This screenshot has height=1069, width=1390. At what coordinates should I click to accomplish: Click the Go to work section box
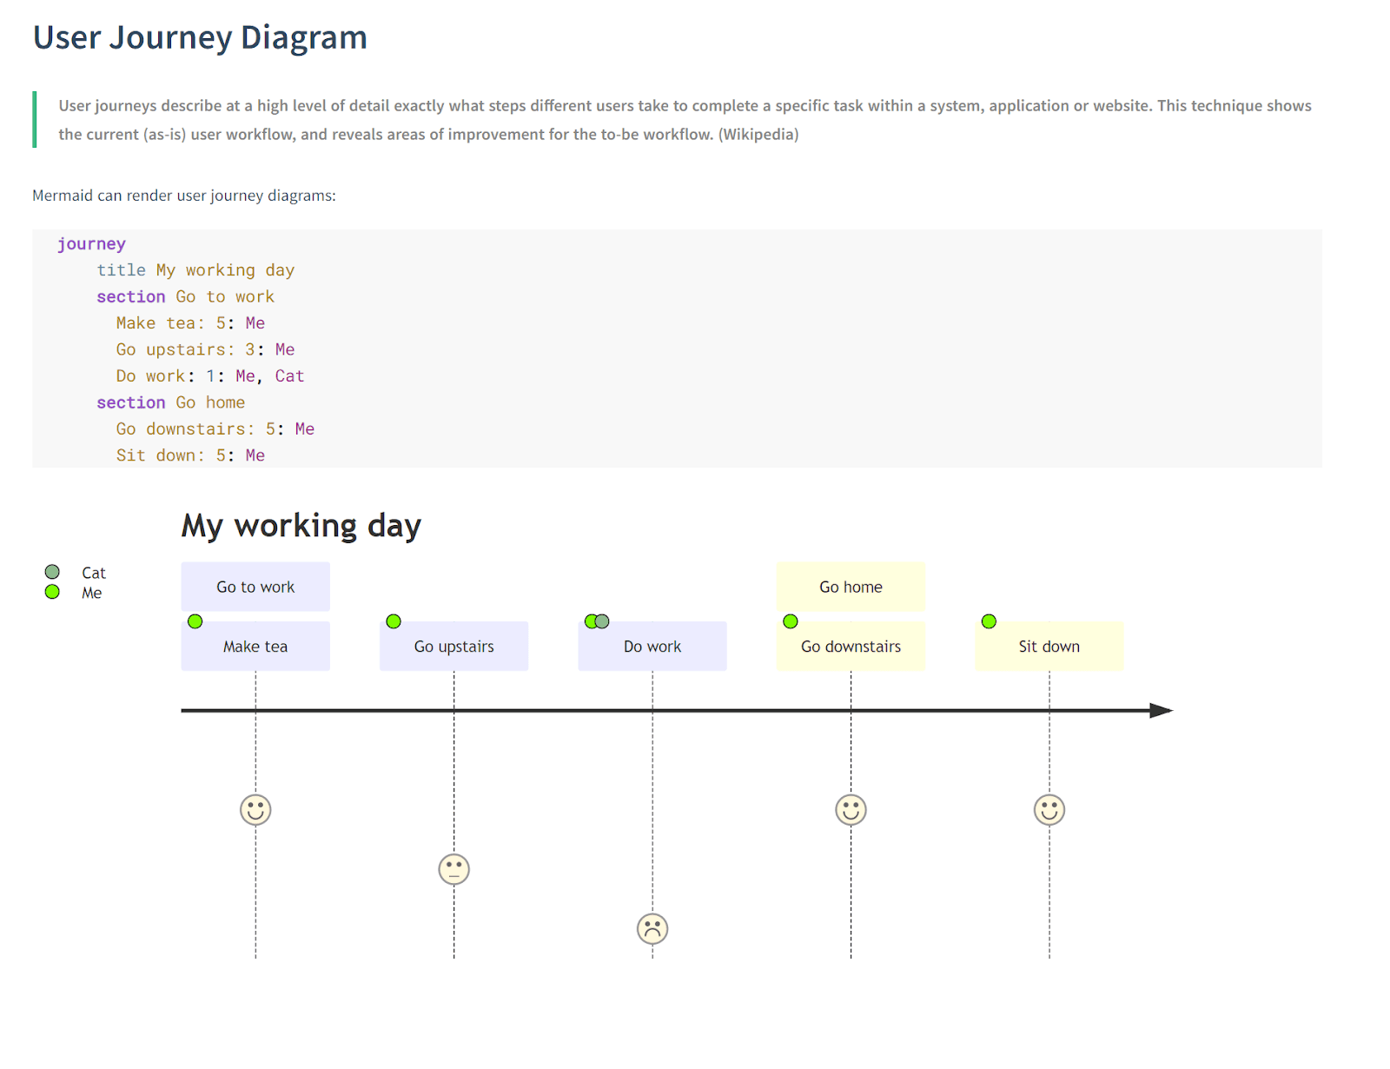click(x=255, y=587)
